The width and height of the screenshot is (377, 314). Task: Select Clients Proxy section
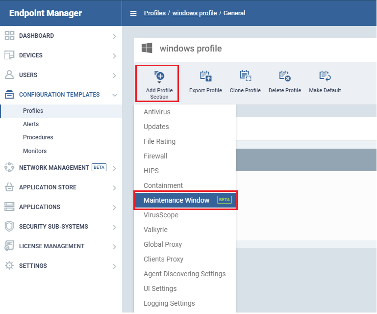pos(185,259)
